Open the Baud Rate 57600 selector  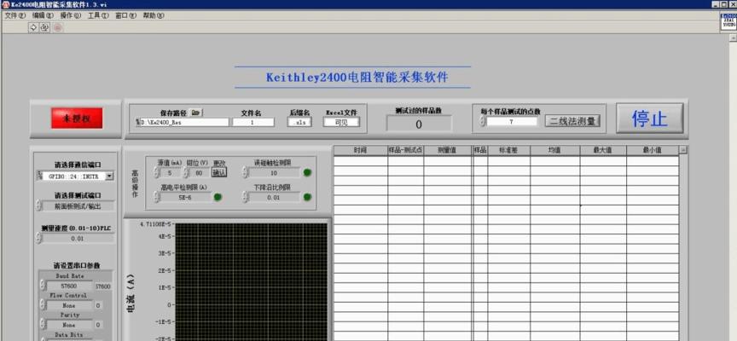tap(70, 286)
